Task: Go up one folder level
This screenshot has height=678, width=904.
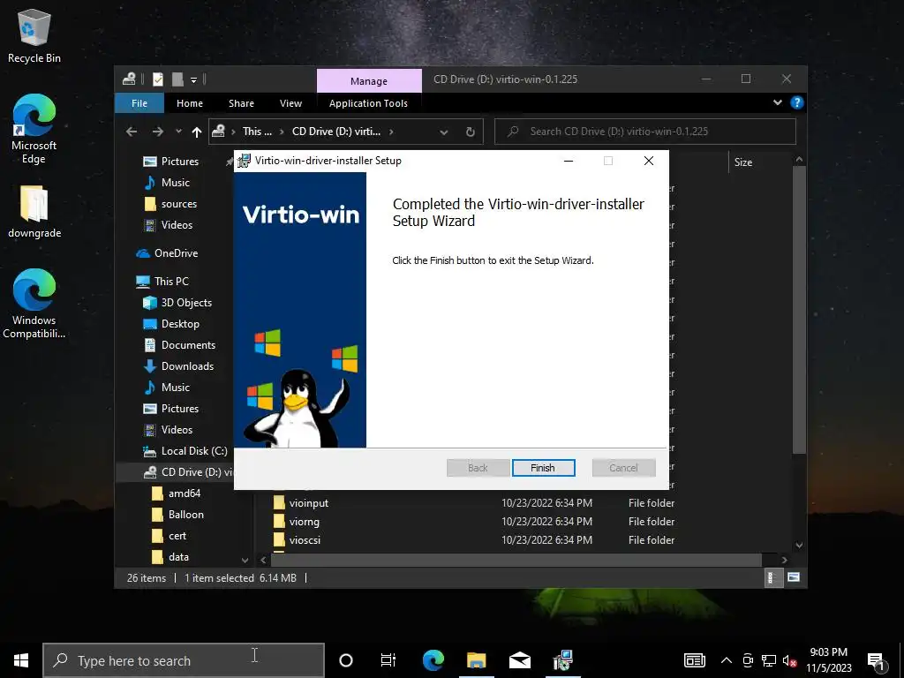Action: pyautogui.click(x=197, y=132)
